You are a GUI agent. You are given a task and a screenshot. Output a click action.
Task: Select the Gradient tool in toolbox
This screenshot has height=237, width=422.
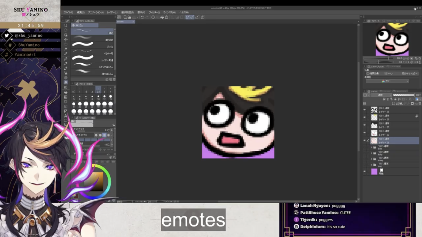pyautogui.click(x=66, y=97)
